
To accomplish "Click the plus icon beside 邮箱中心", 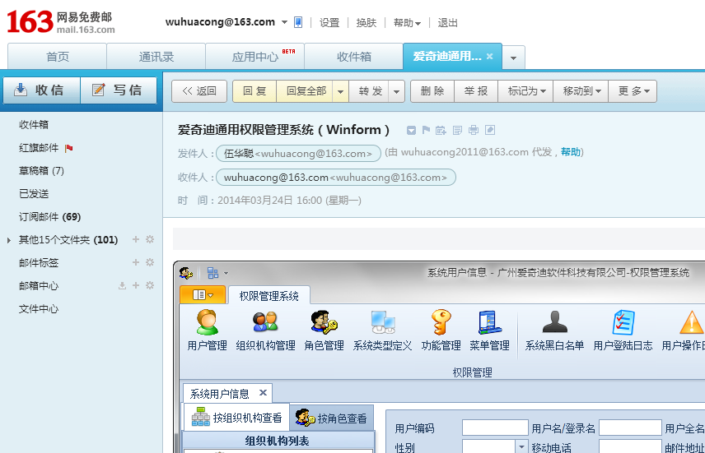I will (x=136, y=285).
